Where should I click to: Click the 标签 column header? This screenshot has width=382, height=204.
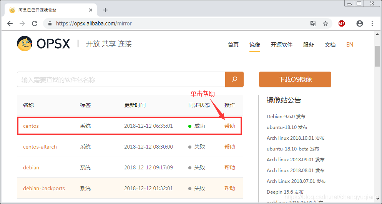(x=85, y=105)
